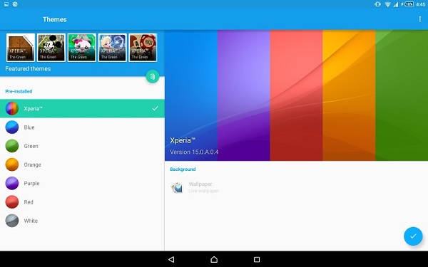428x267 pixels.
Task: Click the "Orange" theme label
Action: (x=33, y=165)
